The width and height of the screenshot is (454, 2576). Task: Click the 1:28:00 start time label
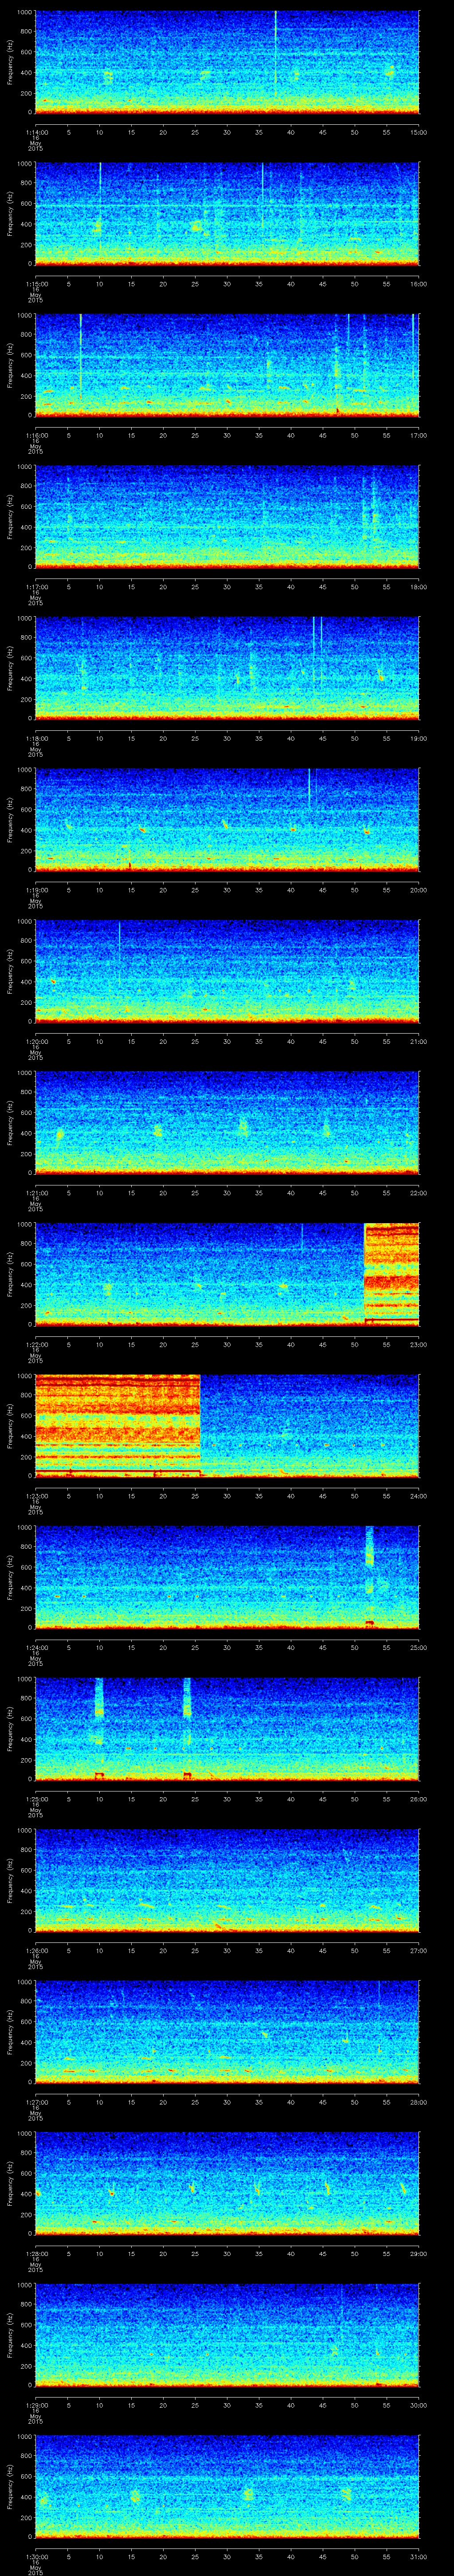click(36, 2253)
